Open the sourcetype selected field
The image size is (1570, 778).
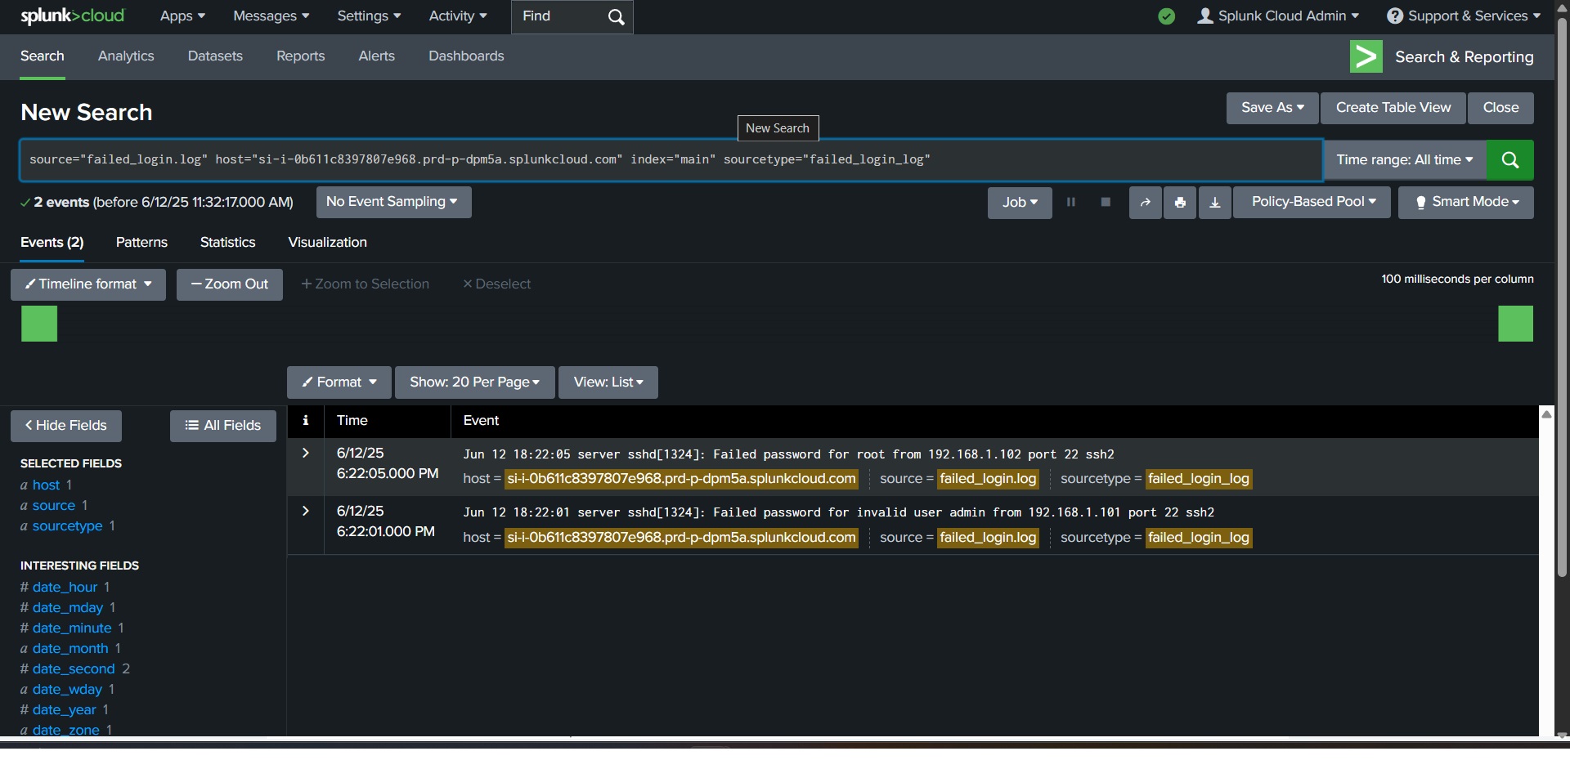click(68, 526)
